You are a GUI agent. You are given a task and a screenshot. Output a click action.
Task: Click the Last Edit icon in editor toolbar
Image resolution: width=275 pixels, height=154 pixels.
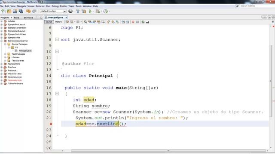pos(67,22)
